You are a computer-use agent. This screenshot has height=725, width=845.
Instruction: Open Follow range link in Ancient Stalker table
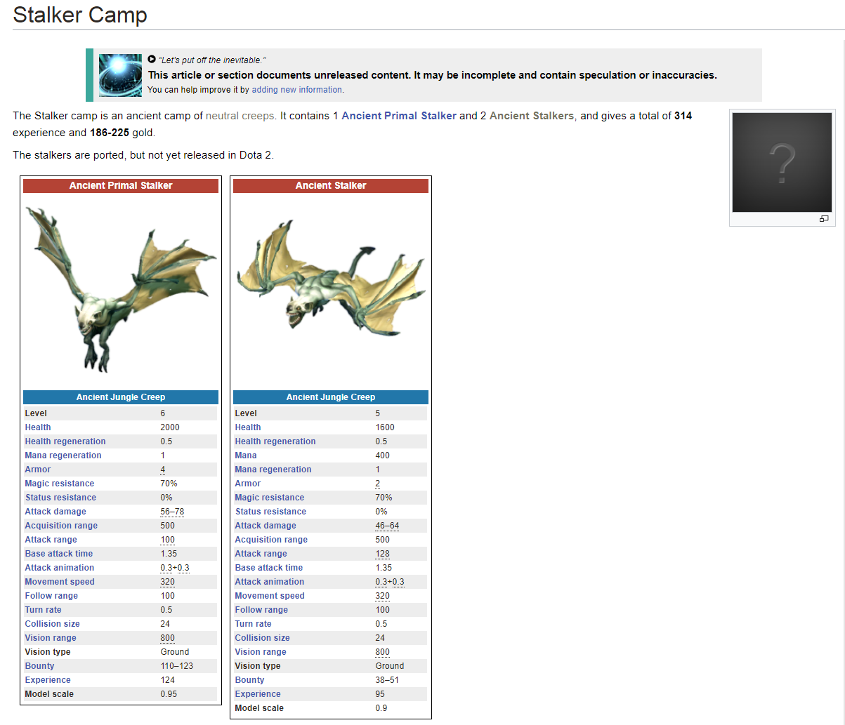pos(261,610)
